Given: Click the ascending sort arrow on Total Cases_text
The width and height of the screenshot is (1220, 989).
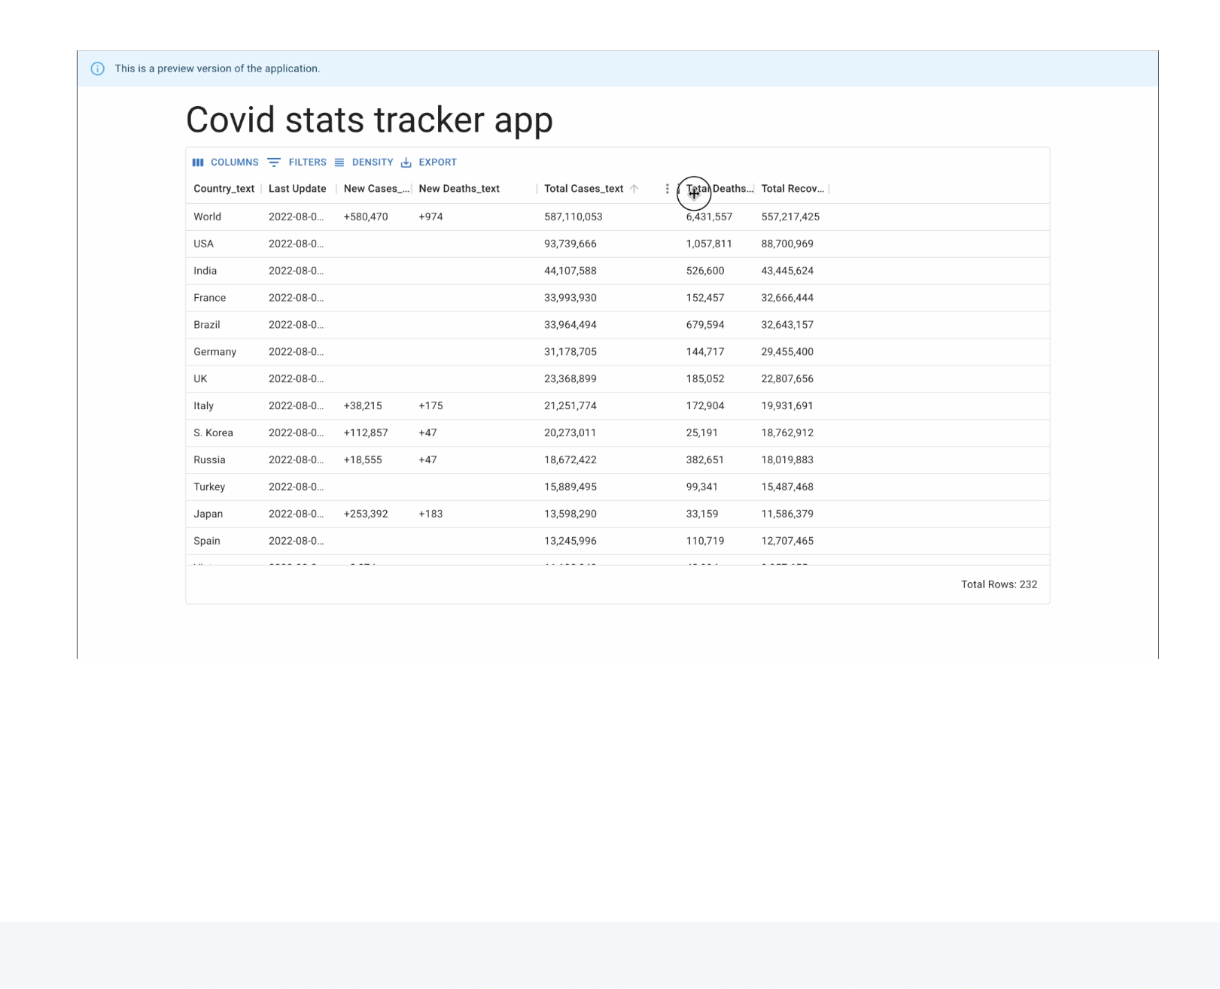Looking at the screenshot, I should 634,189.
